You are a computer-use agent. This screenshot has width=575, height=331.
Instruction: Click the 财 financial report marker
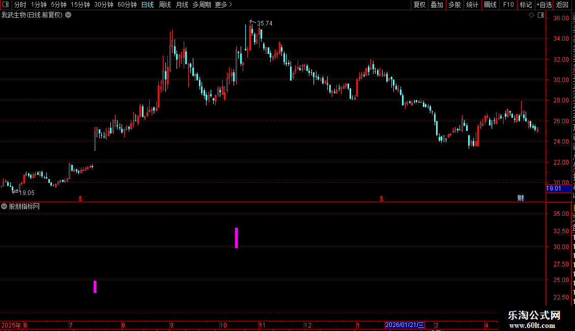pos(521,198)
